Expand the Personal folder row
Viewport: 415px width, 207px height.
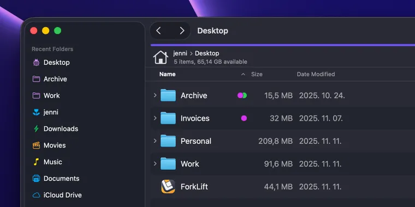coord(155,141)
